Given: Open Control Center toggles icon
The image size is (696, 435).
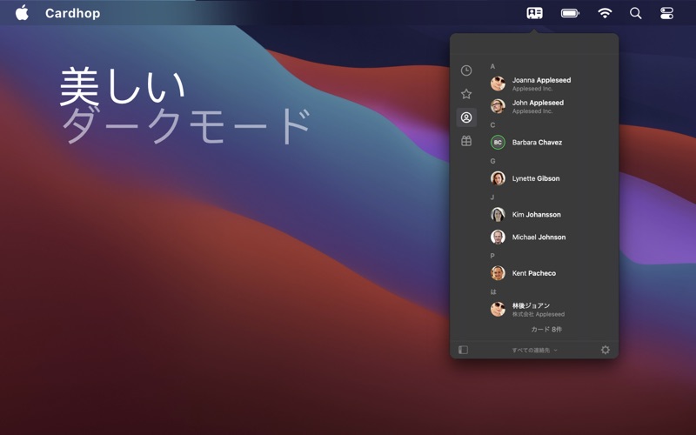Looking at the screenshot, I should tap(666, 13).
